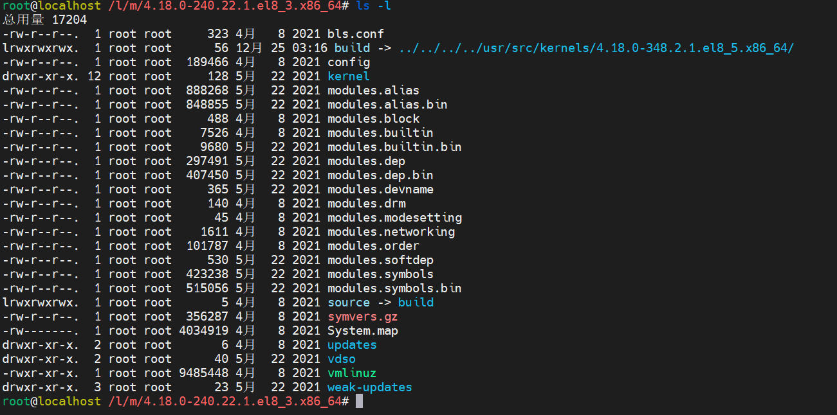Select the modules.alias.bin filename
Image resolution: width=837 pixels, height=415 pixels.
pyautogui.click(x=387, y=105)
